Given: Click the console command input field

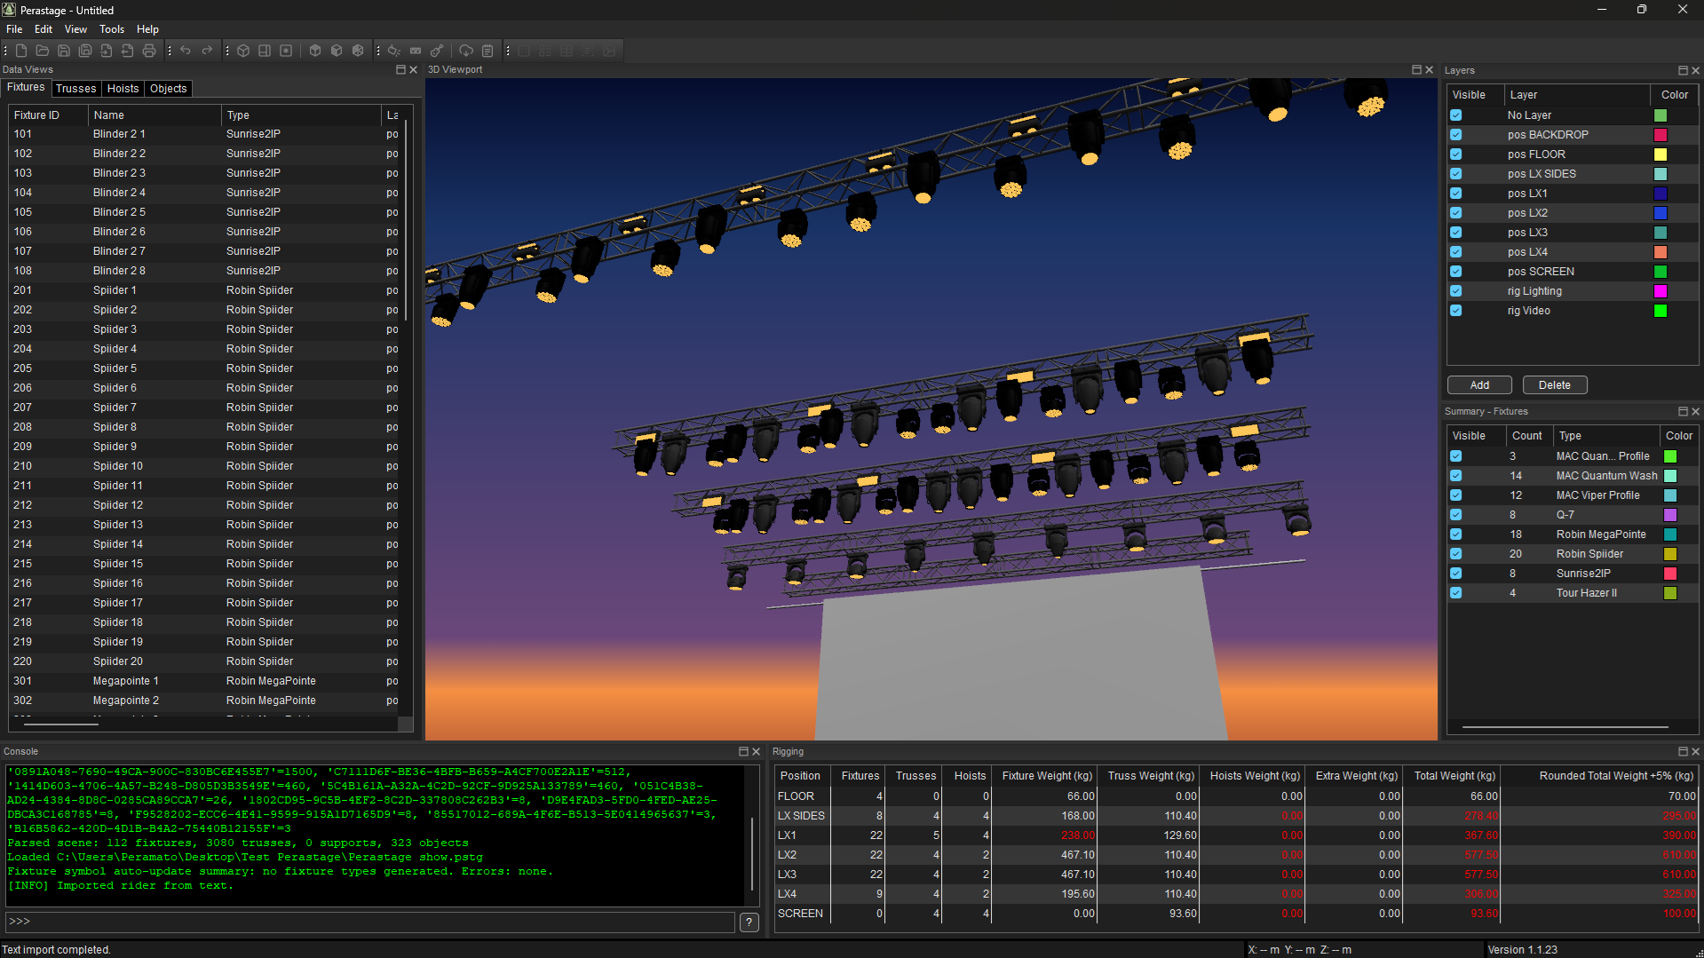Looking at the screenshot, I should coord(370,922).
